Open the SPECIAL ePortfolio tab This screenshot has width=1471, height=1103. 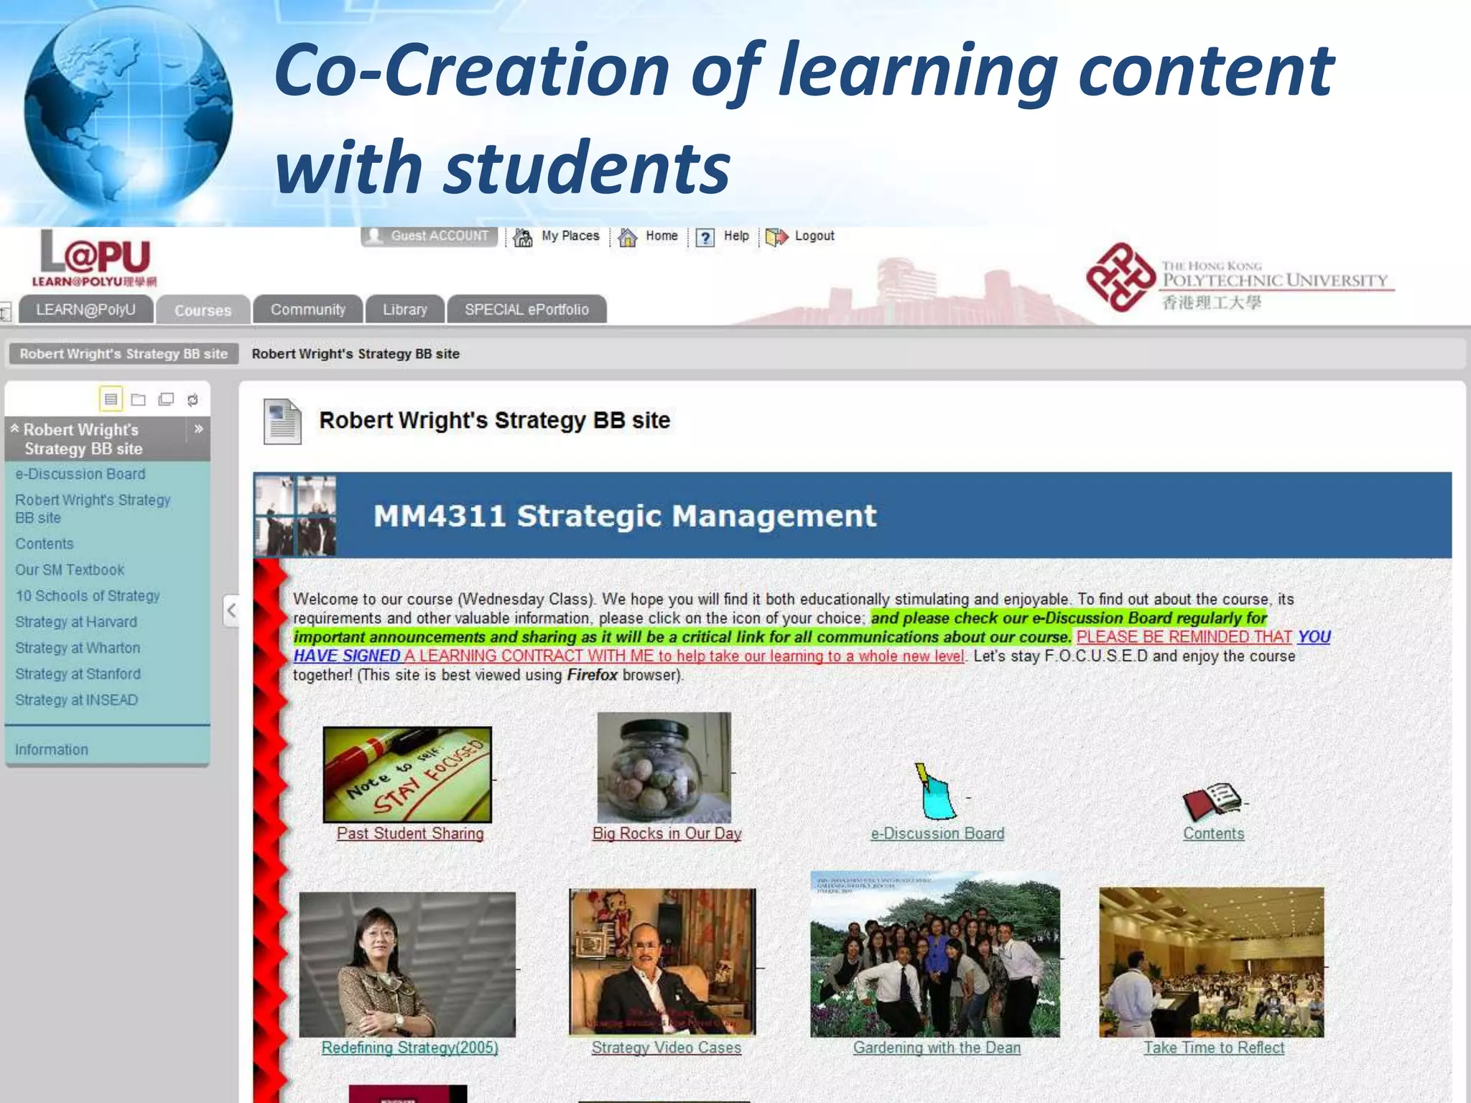coord(526,310)
